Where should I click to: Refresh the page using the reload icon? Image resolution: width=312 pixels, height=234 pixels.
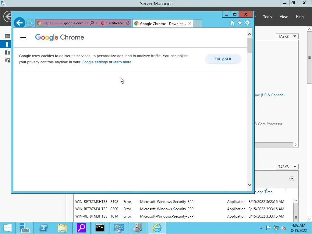click(128, 23)
